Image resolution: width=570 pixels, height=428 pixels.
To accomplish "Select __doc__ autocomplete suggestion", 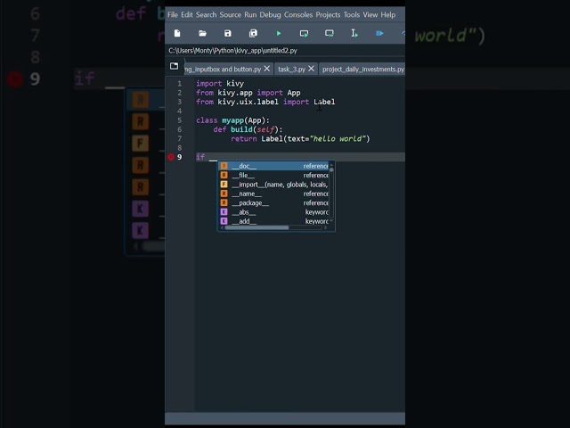I will click(274, 166).
